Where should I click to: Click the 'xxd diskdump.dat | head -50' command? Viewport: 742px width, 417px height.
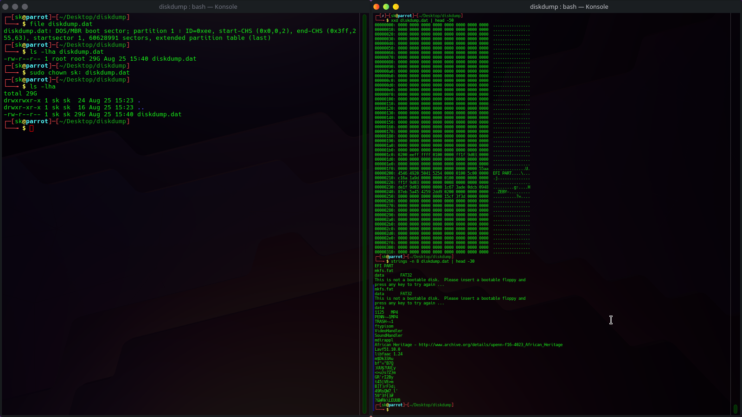[422, 20]
